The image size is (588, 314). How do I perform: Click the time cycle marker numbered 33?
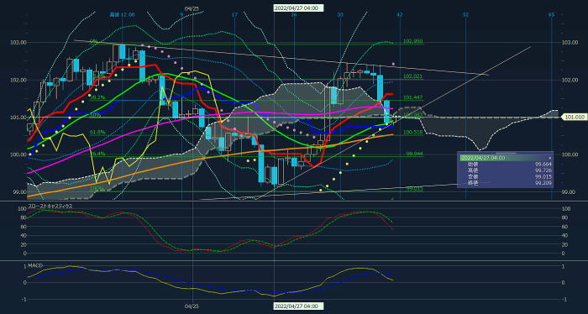340,14
